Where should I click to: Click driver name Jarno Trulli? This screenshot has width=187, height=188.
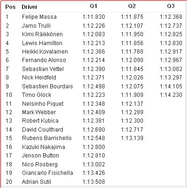tap(36, 25)
